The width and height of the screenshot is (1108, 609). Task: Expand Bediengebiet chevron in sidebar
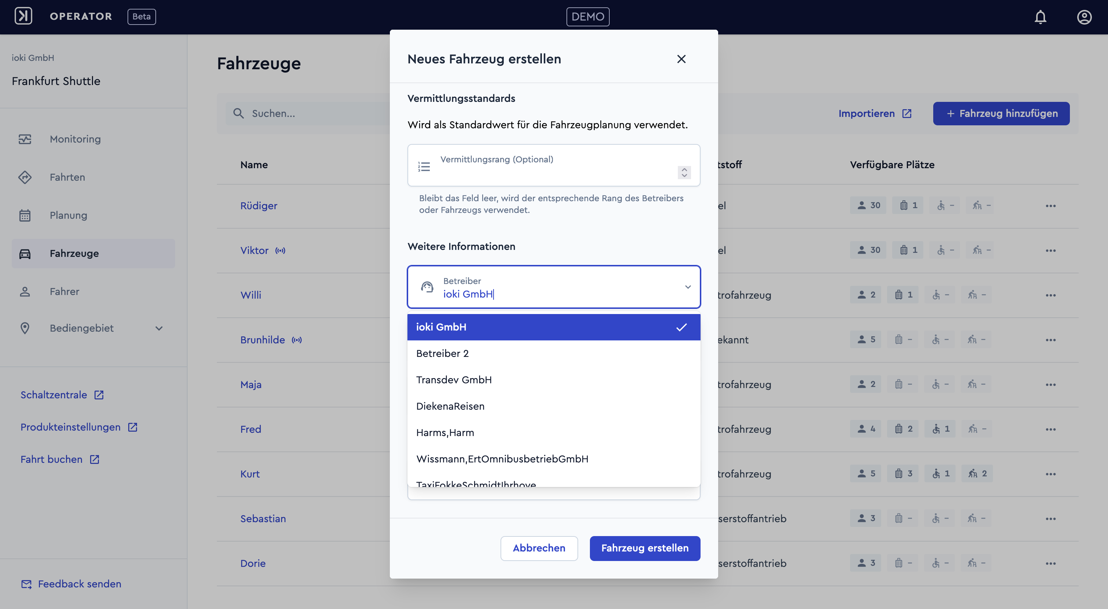click(x=159, y=328)
